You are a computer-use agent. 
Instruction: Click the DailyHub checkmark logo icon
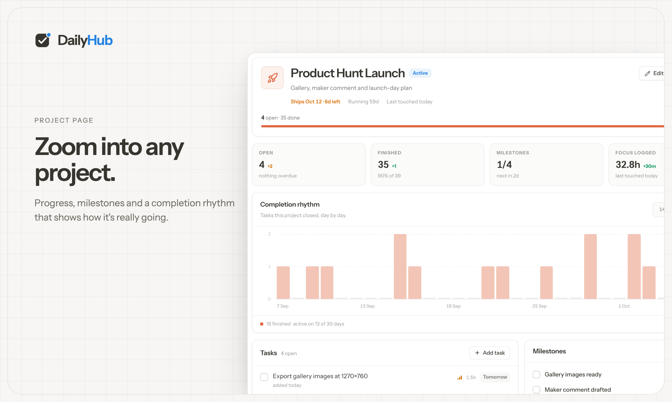(43, 40)
